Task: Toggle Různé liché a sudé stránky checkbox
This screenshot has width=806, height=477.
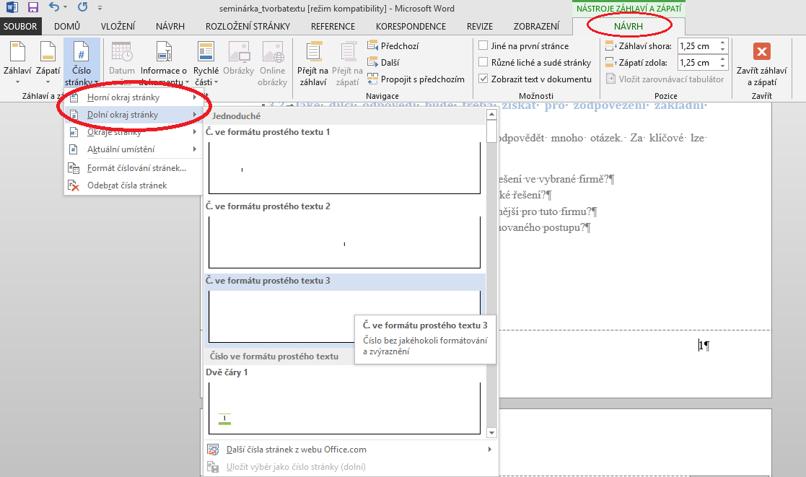Action: click(483, 62)
